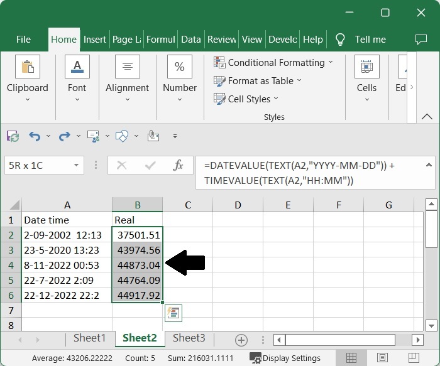Switch to the Insert tab
This screenshot has width=440, height=366.
pyautogui.click(x=95, y=40)
